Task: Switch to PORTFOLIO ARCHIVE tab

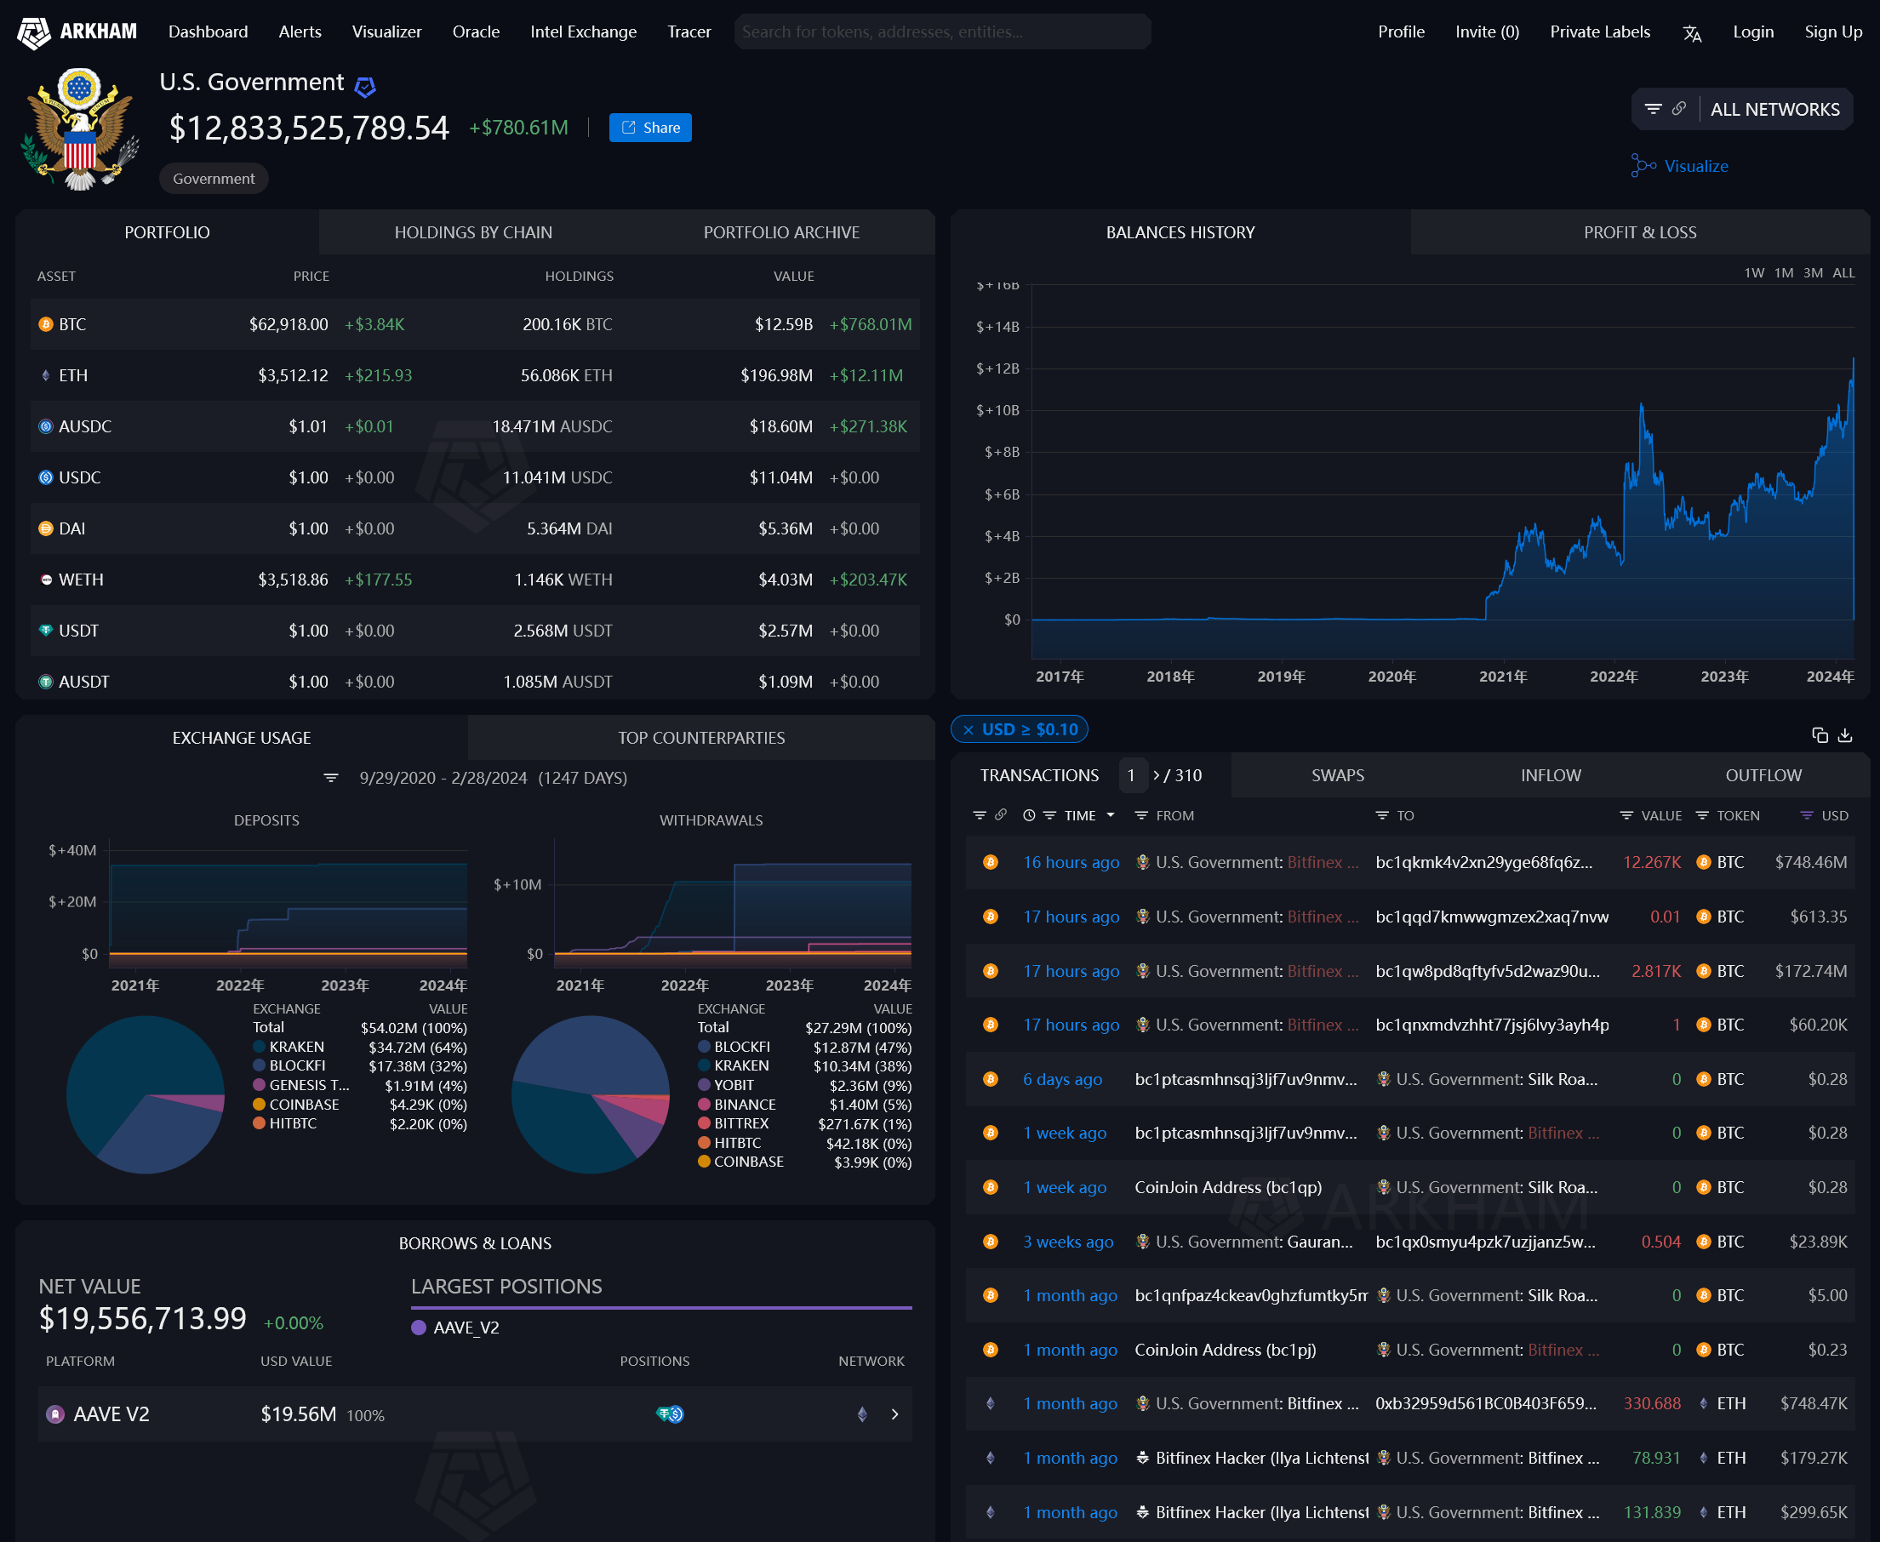Action: (x=781, y=231)
